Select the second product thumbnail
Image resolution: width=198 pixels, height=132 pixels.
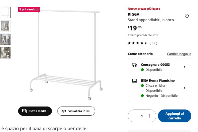(5, 26)
